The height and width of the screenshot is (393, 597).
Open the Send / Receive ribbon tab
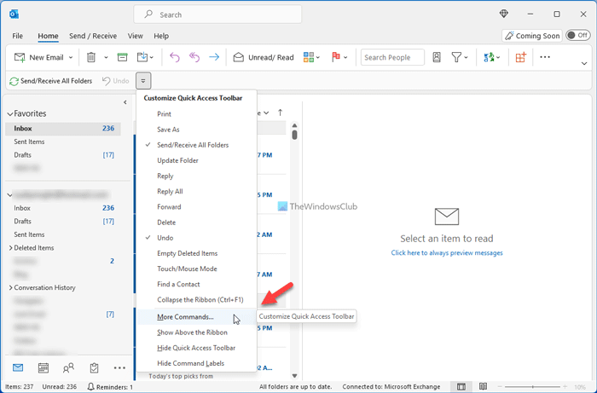(93, 36)
